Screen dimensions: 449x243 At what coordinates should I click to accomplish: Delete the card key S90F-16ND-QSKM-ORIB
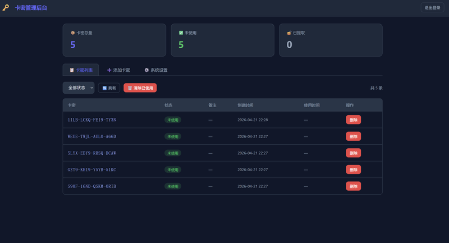tap(354, 186)
